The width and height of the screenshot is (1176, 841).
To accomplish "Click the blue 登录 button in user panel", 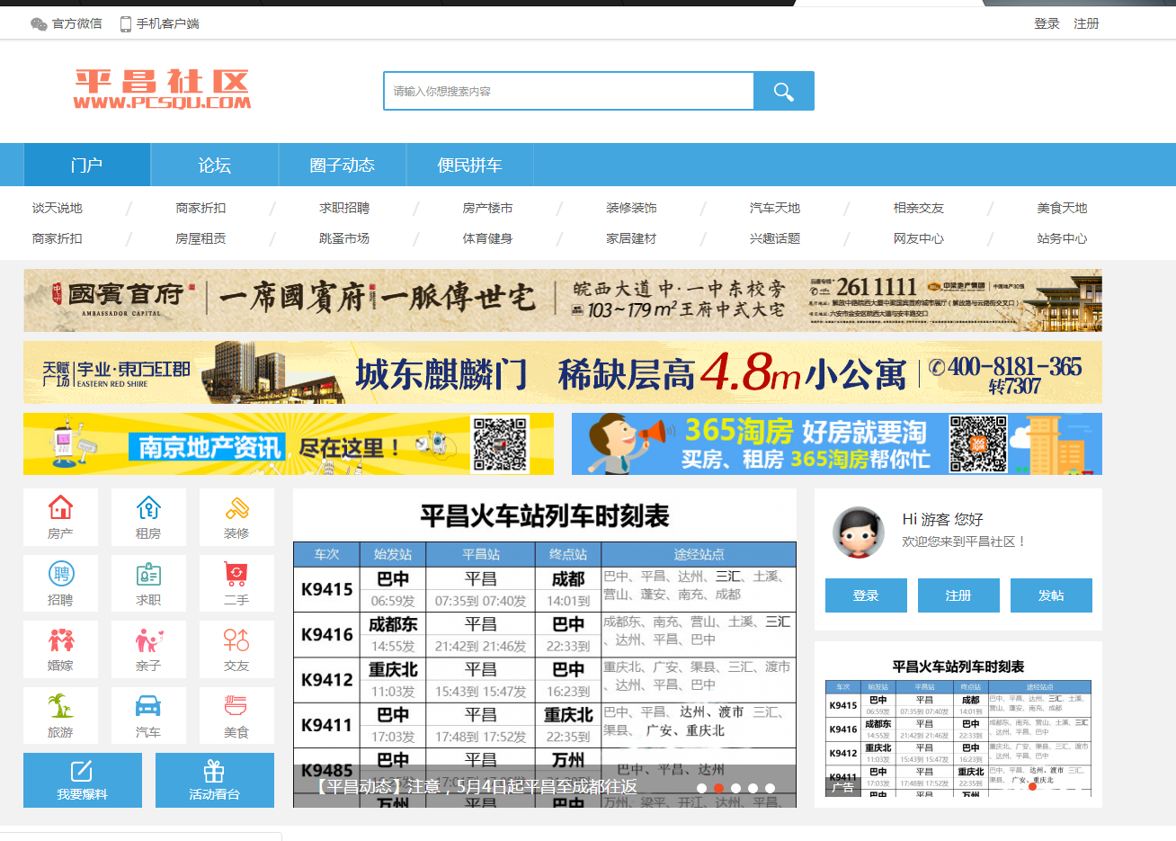I will (866, 595).
